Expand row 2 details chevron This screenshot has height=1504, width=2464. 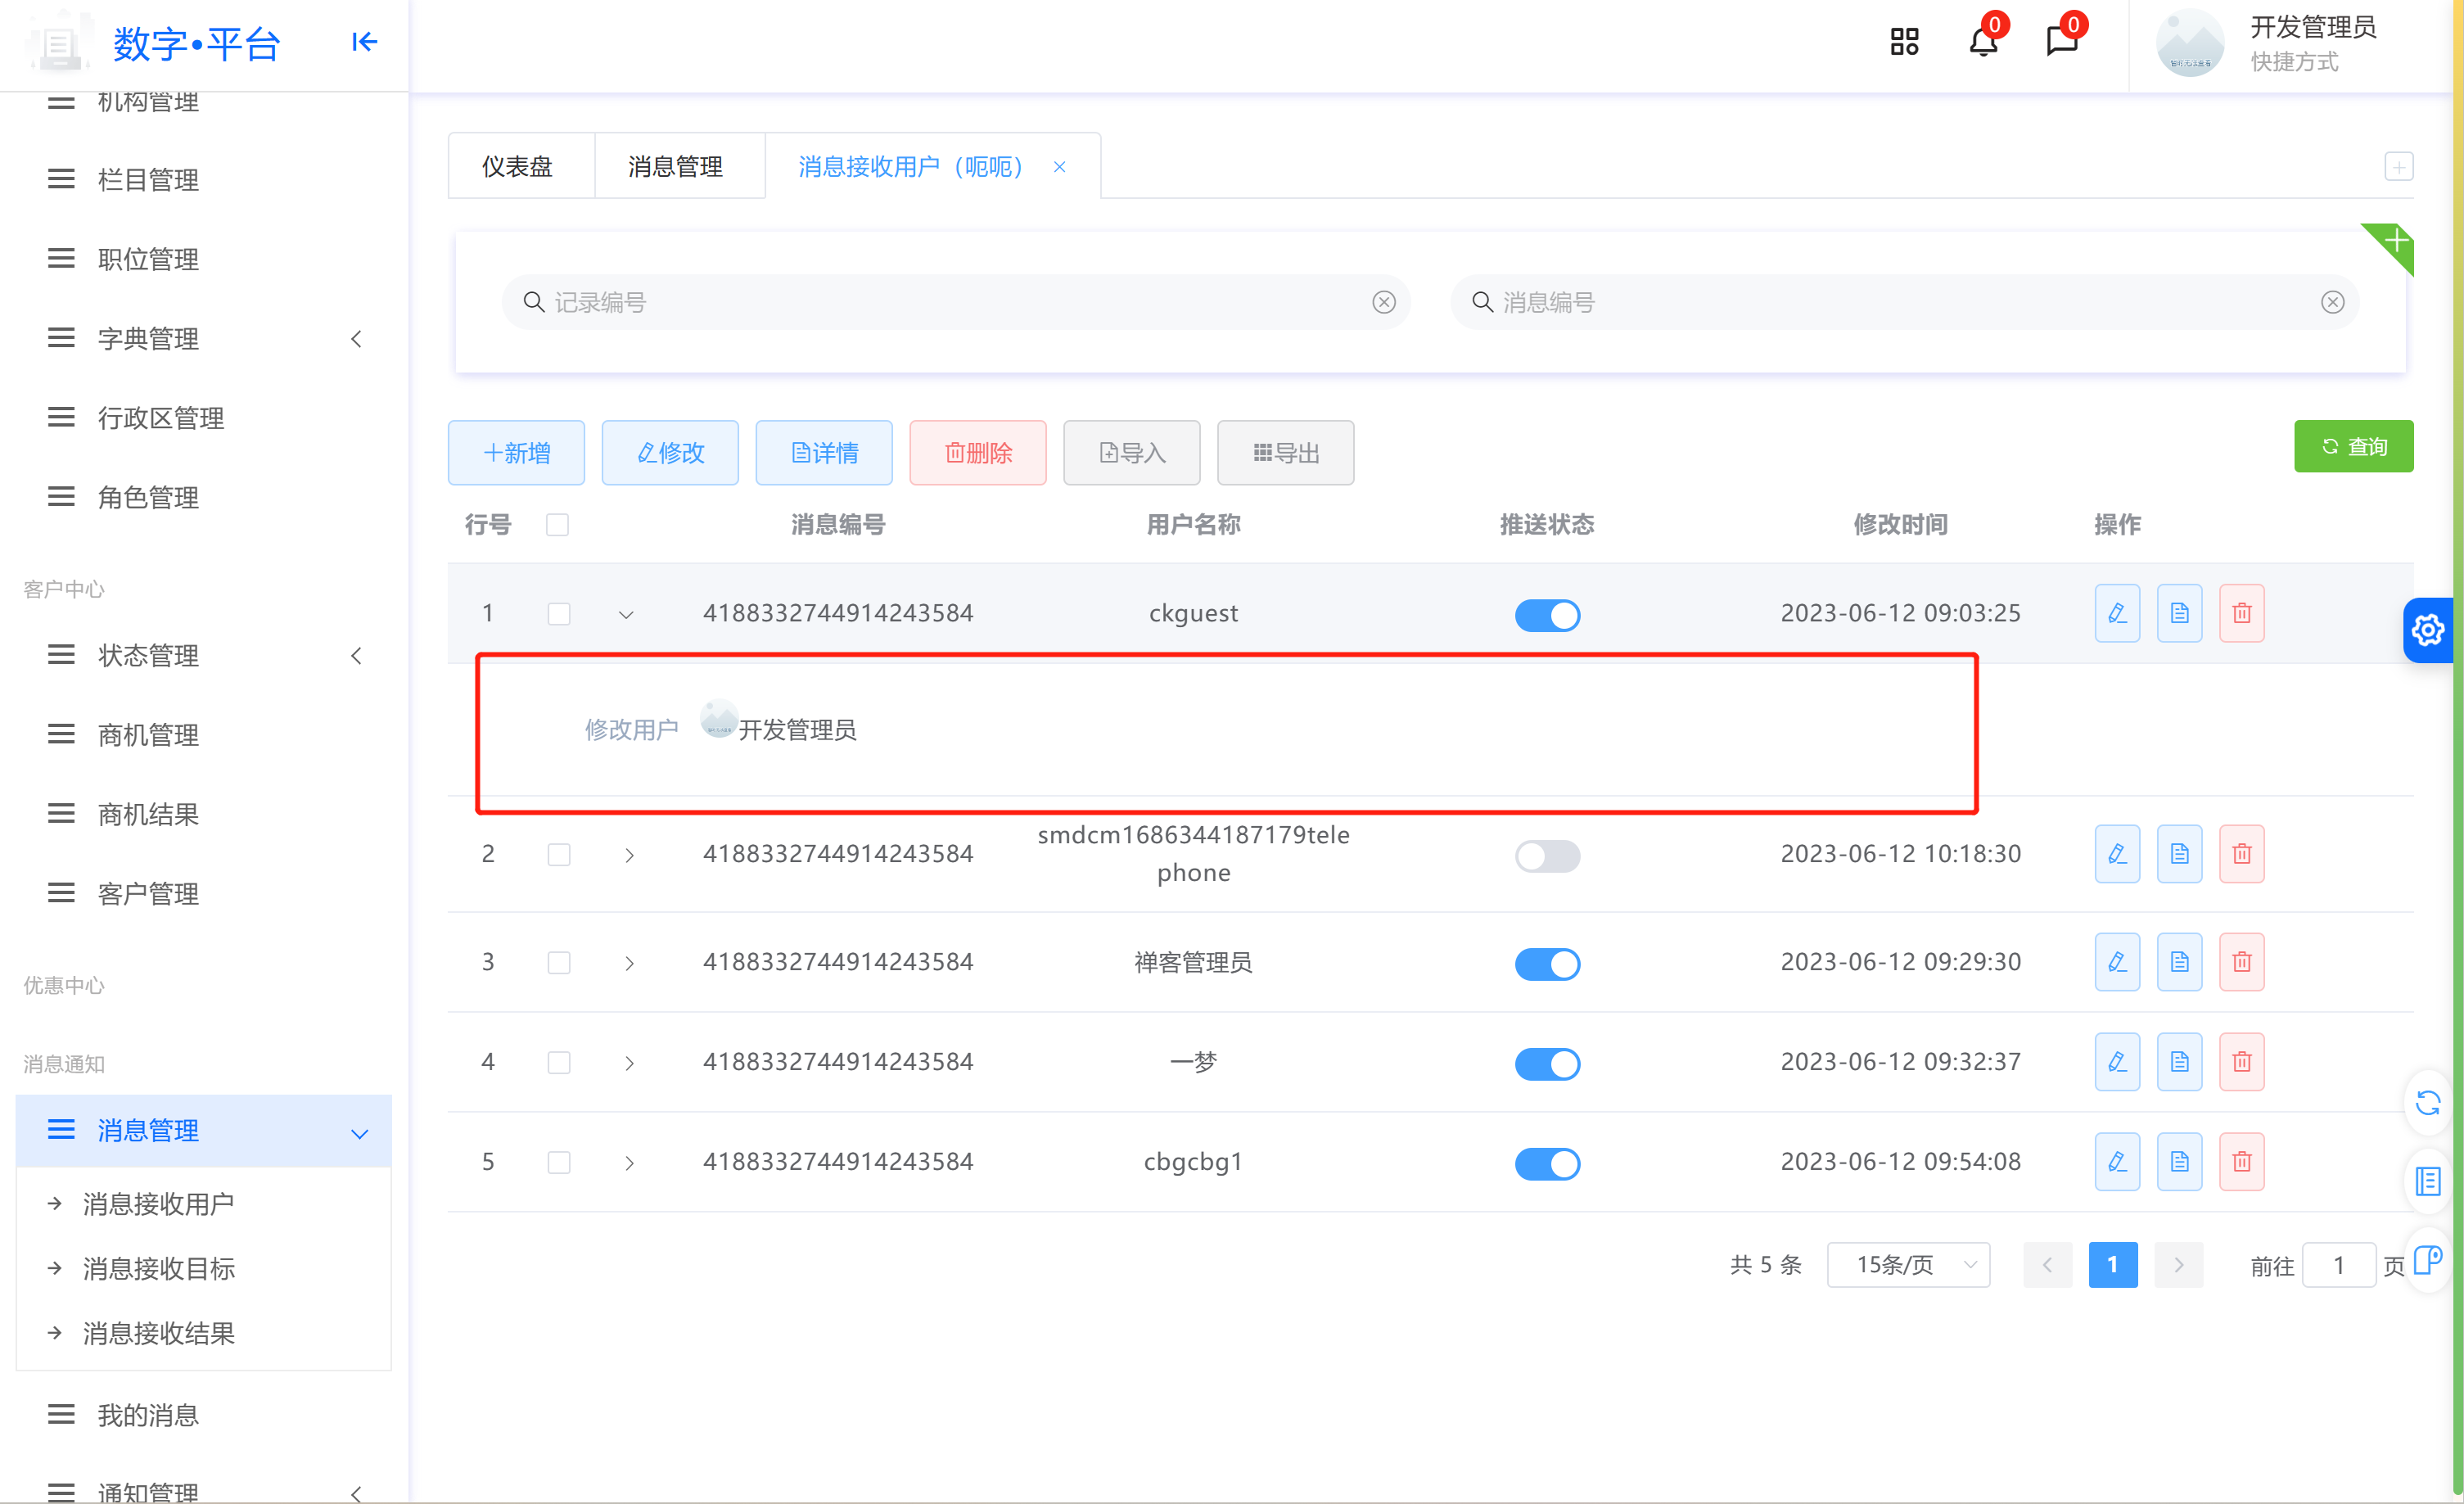point(629,856)
